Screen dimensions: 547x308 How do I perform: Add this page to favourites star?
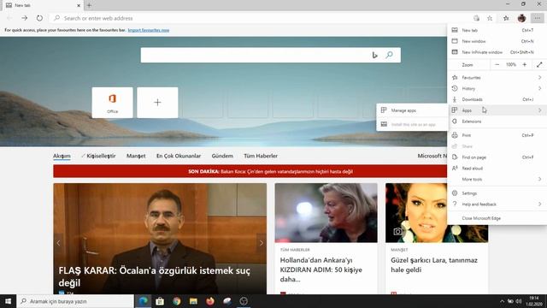coord(490,18)
